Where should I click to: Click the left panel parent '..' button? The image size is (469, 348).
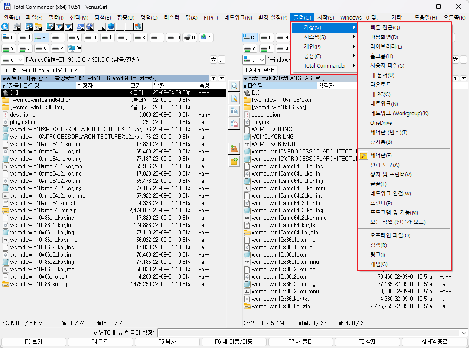click(221, 59)
